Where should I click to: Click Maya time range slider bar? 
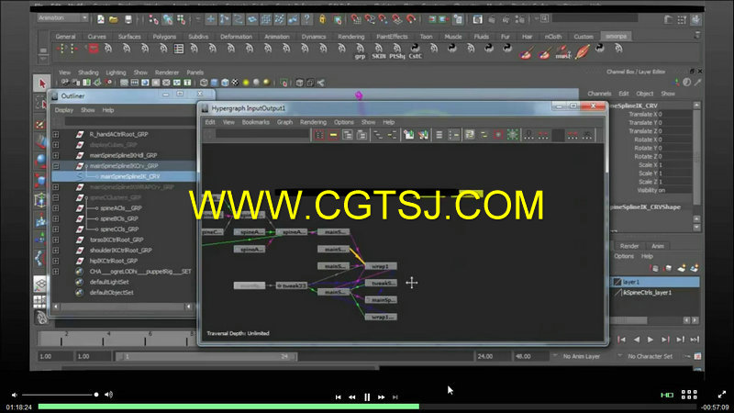tap(206, 357)
